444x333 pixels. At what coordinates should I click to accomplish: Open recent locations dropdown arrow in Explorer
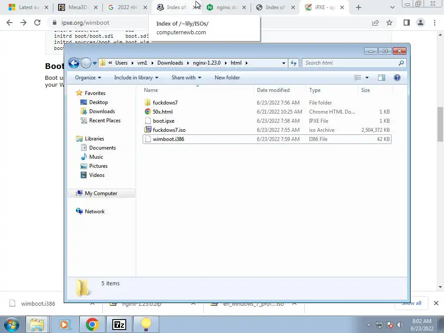(95, 63)
